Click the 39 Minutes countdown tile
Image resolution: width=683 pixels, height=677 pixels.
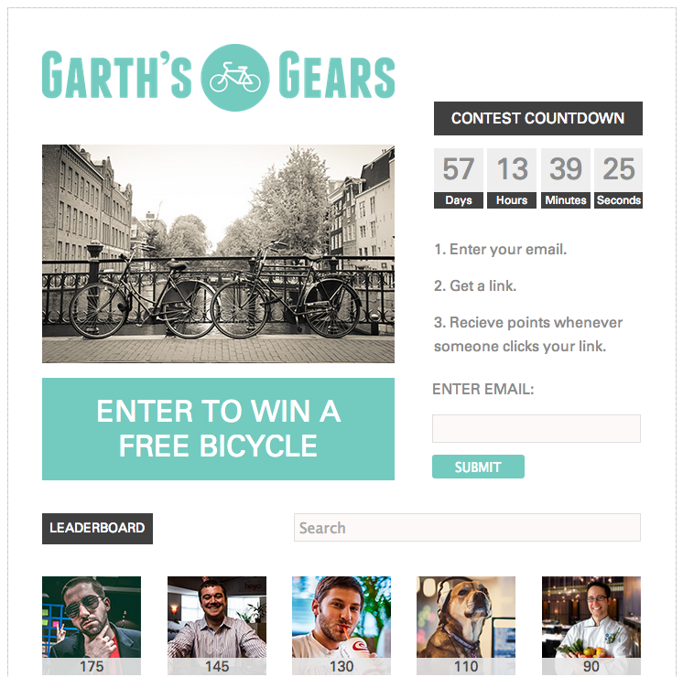[566, 178]
